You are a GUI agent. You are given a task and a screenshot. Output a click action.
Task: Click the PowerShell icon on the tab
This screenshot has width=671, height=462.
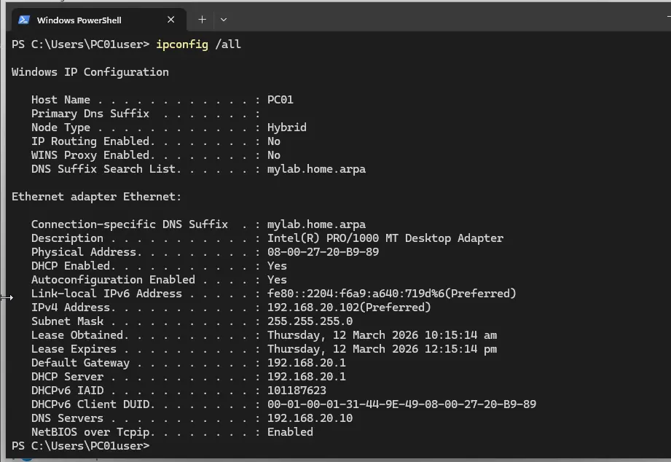tap(24, 20)
